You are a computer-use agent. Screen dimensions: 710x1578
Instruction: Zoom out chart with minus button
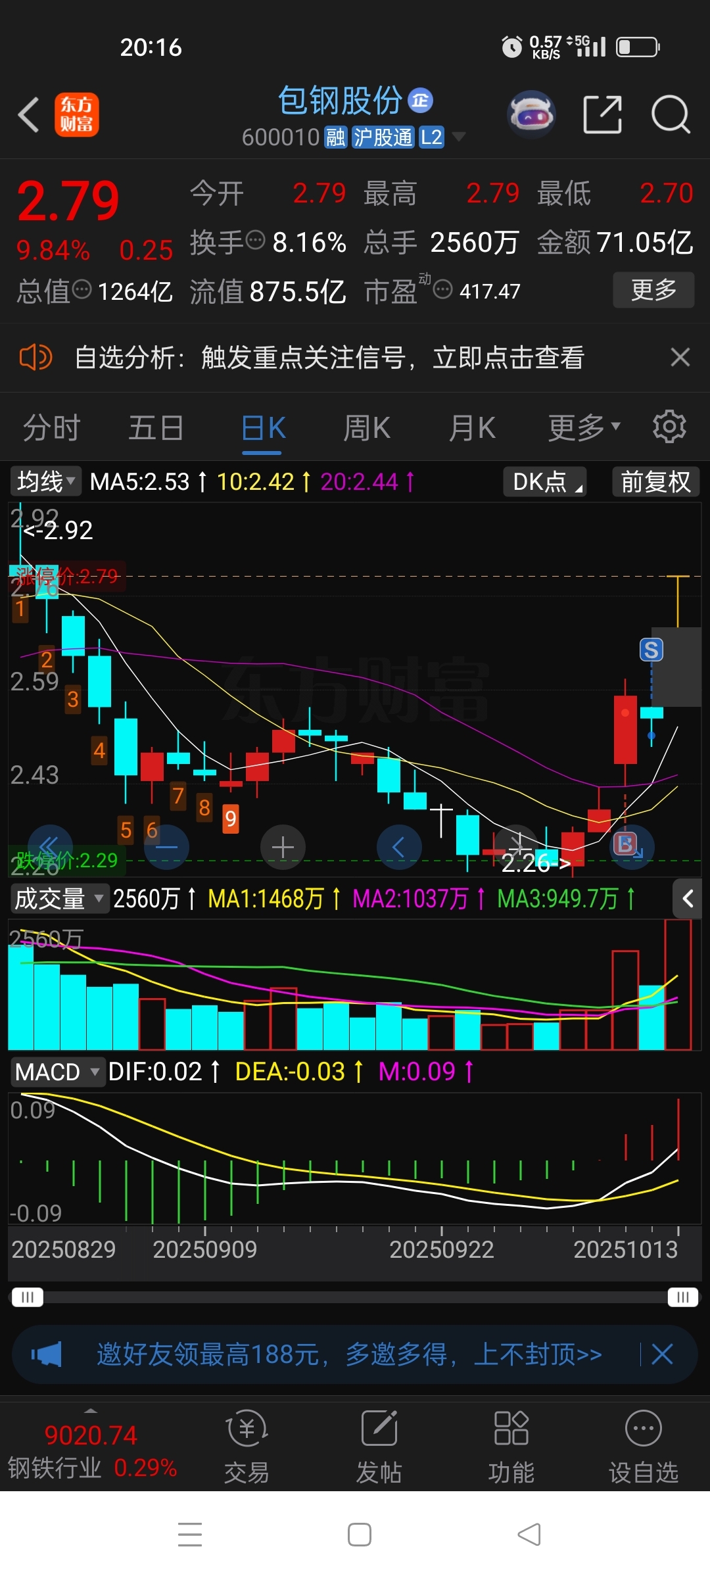click(166, 847)
